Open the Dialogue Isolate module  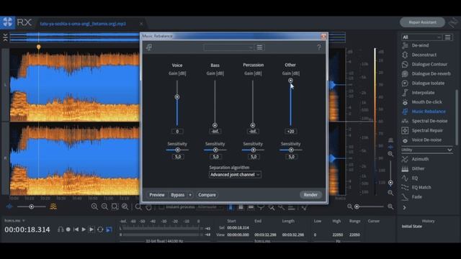(x=428, y=83)
